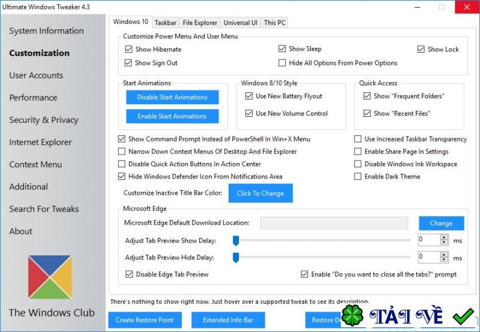Check Enable Share Page In Settings
The width and height of the screenshot is (480, 332).
coord(358,152)
